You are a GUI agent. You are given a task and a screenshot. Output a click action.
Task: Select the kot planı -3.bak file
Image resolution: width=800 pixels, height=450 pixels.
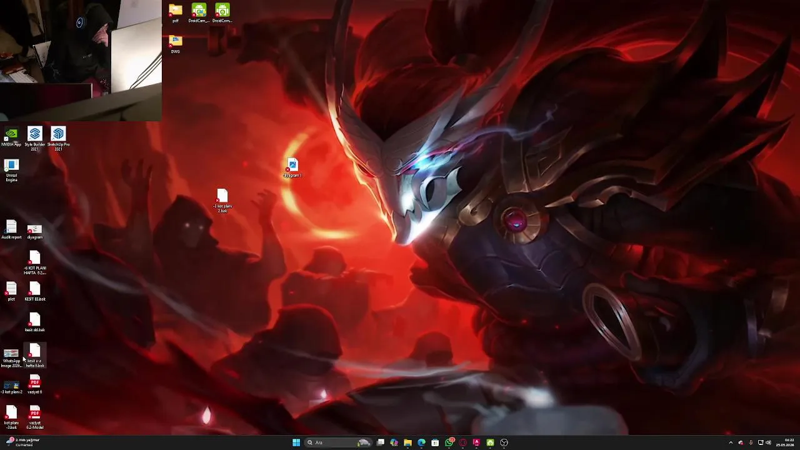(11, 417)
